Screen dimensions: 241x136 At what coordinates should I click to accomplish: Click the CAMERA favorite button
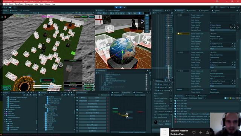click(x=92, y=131)
